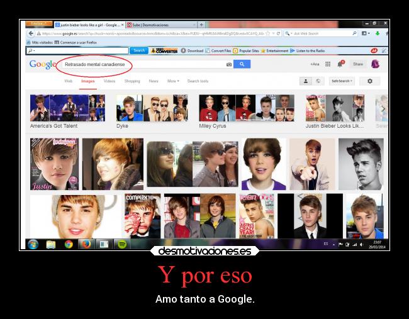The height and width of the screenshot is (319, 409).
Task: Click the blue Google search magnifier button
Action: [x=242, y=64]
